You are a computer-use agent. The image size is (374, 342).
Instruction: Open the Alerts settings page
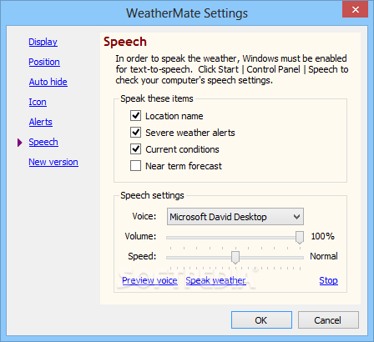click(x=41, y=122)
